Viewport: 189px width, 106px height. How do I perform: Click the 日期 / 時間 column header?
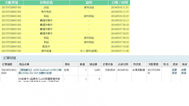point(120,3)
